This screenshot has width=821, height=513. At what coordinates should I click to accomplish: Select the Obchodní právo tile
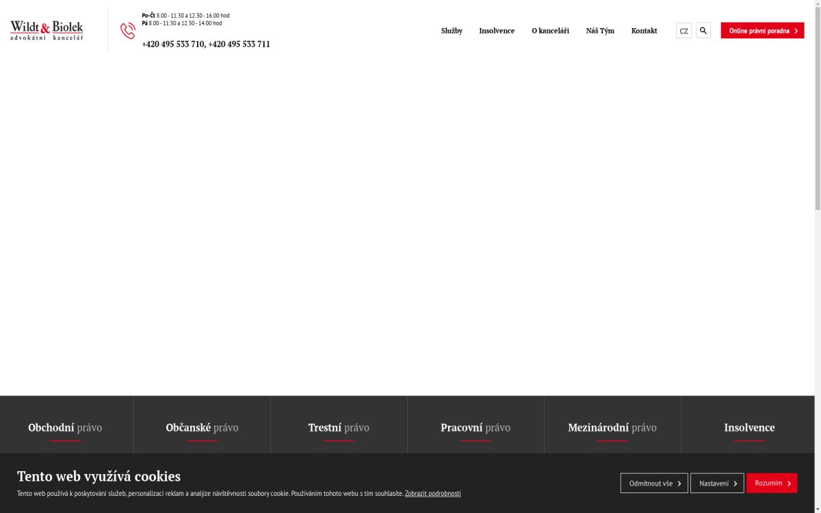point(65,428)
